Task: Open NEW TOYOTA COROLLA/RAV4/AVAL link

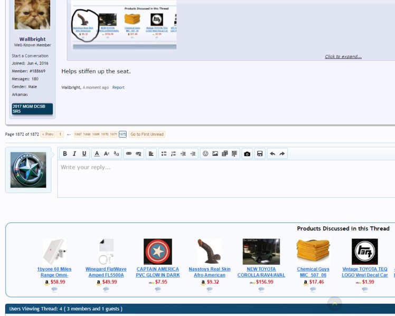Action: pos(261,272)
